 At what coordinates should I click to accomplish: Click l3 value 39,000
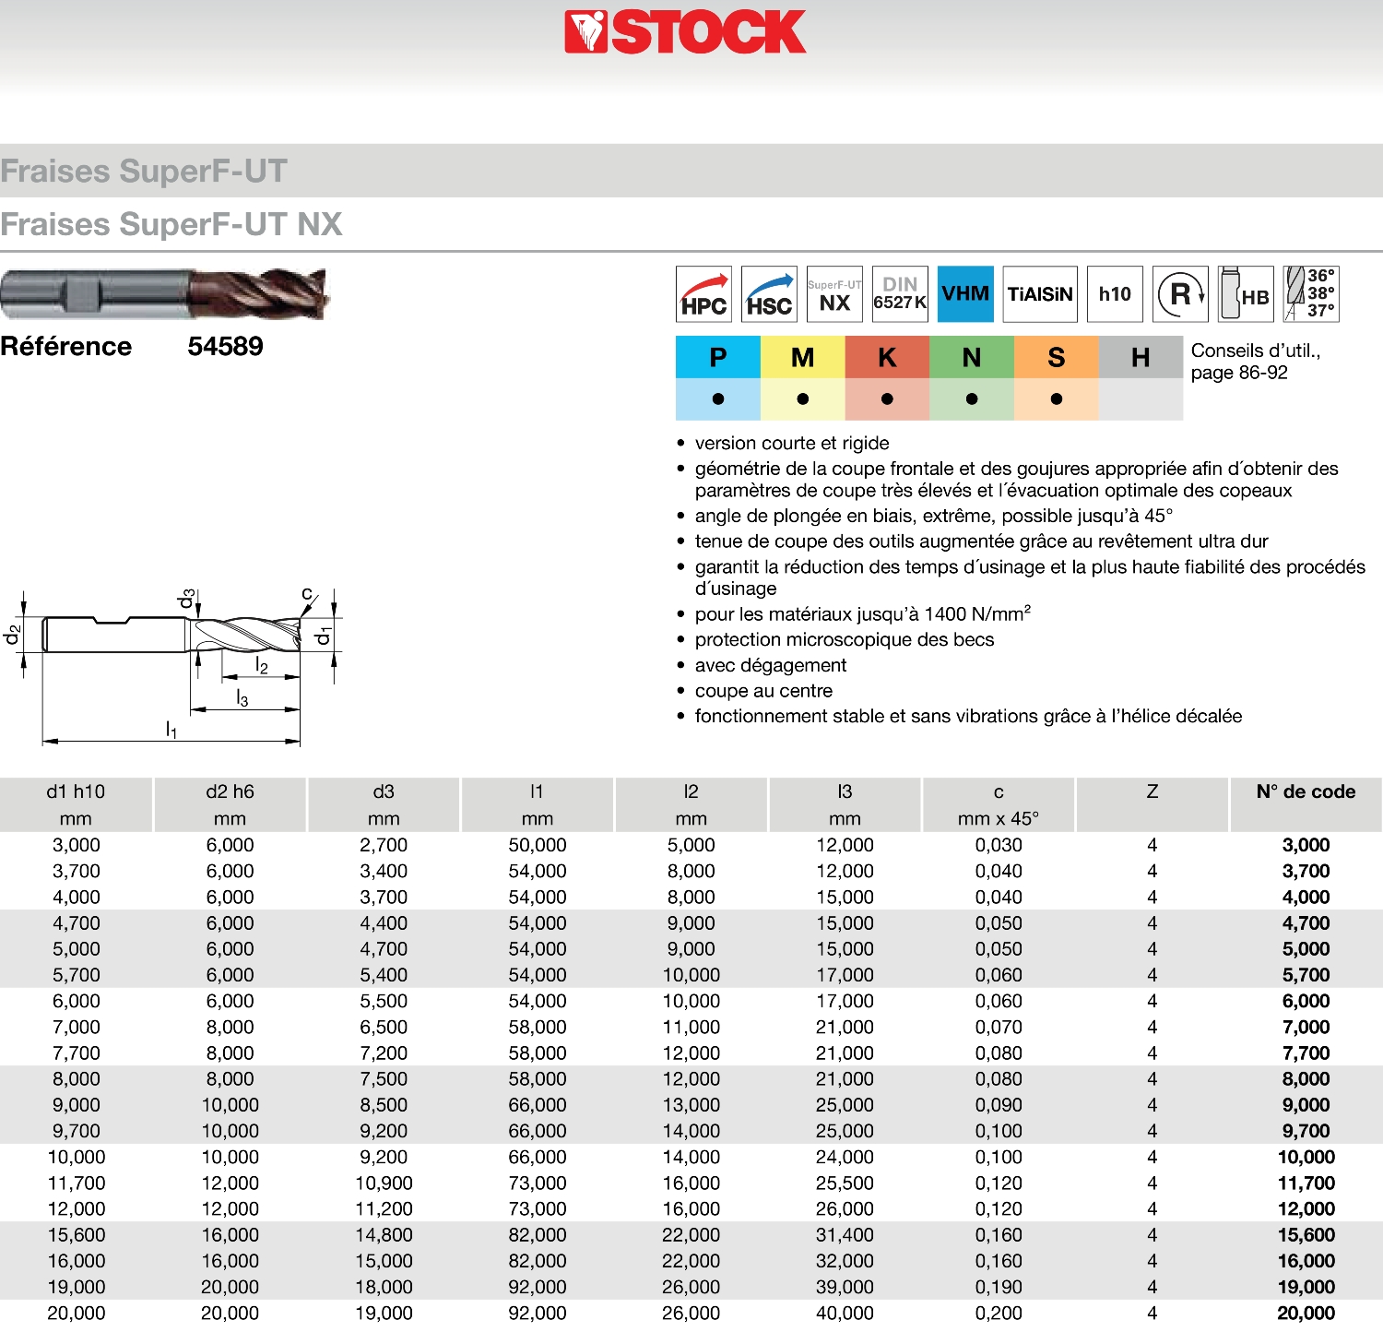845,1287
